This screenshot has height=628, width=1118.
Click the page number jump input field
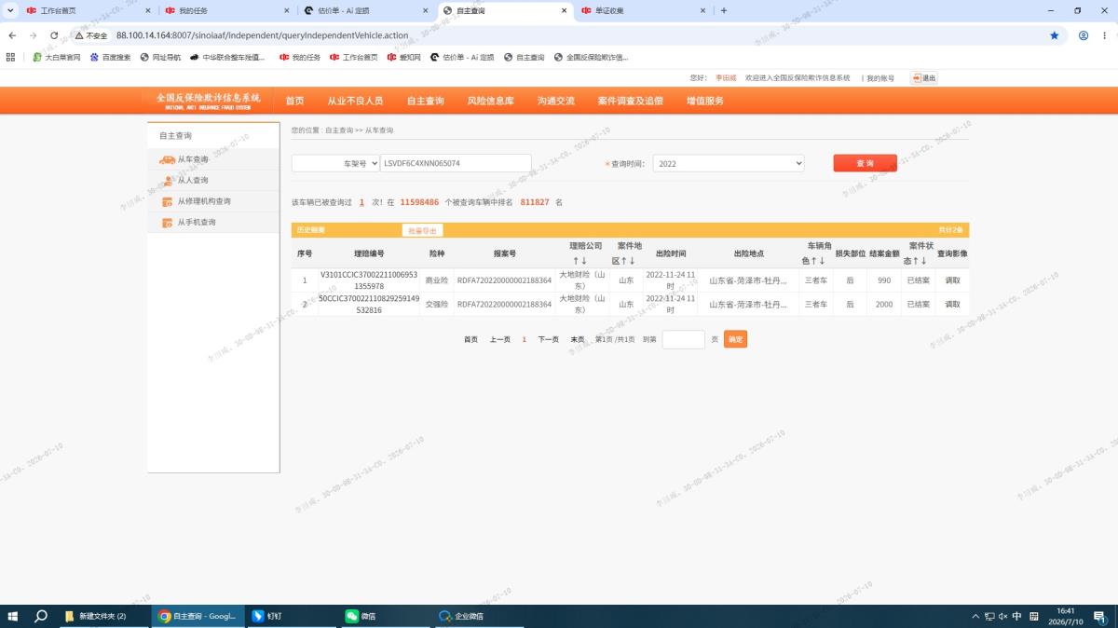point(683,339)
